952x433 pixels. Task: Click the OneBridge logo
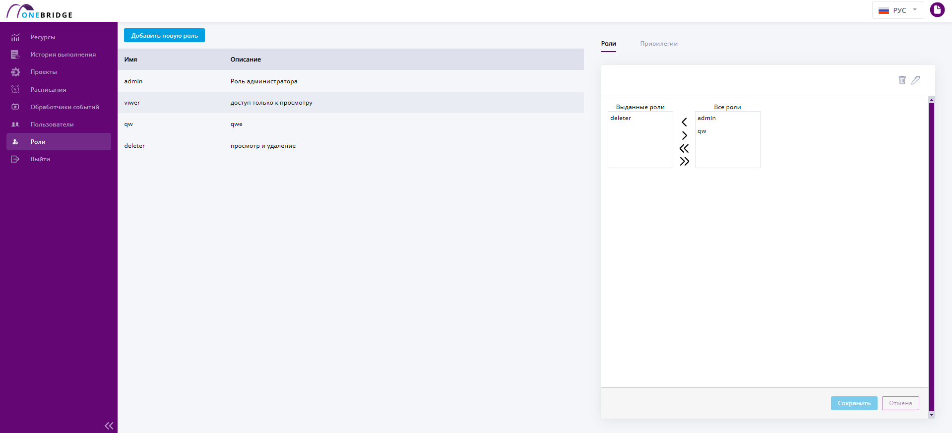[40, 11]
